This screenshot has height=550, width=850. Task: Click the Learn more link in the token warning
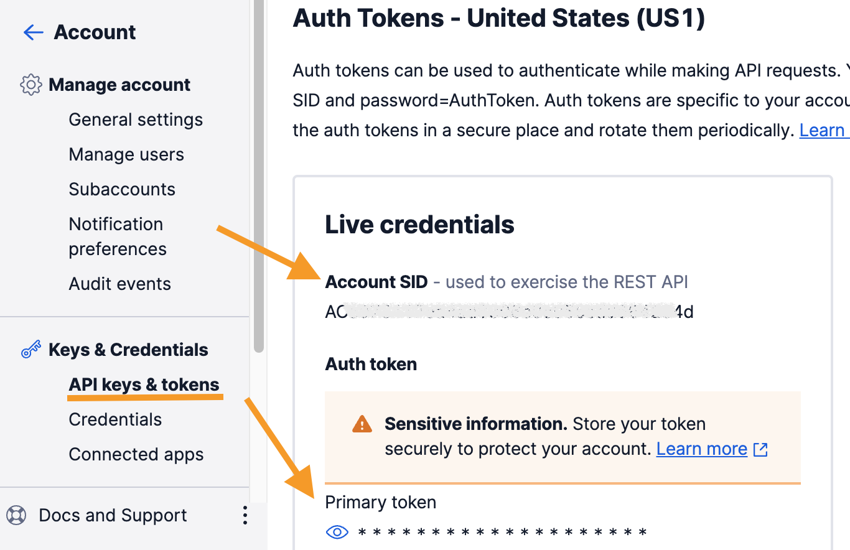tap(701, 449)
